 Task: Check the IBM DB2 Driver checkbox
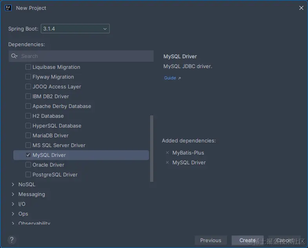pos(28,96)
